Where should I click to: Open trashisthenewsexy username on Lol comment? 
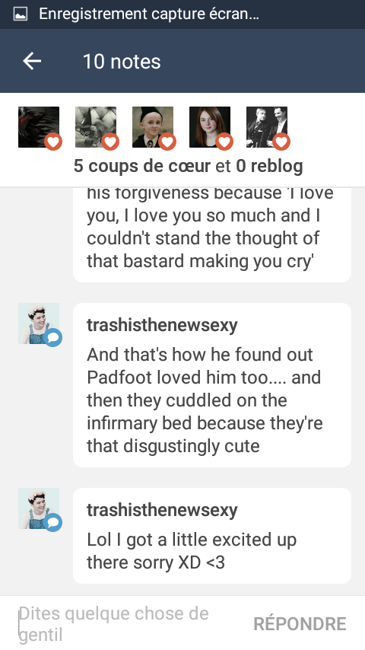click(x=162, y=510)
